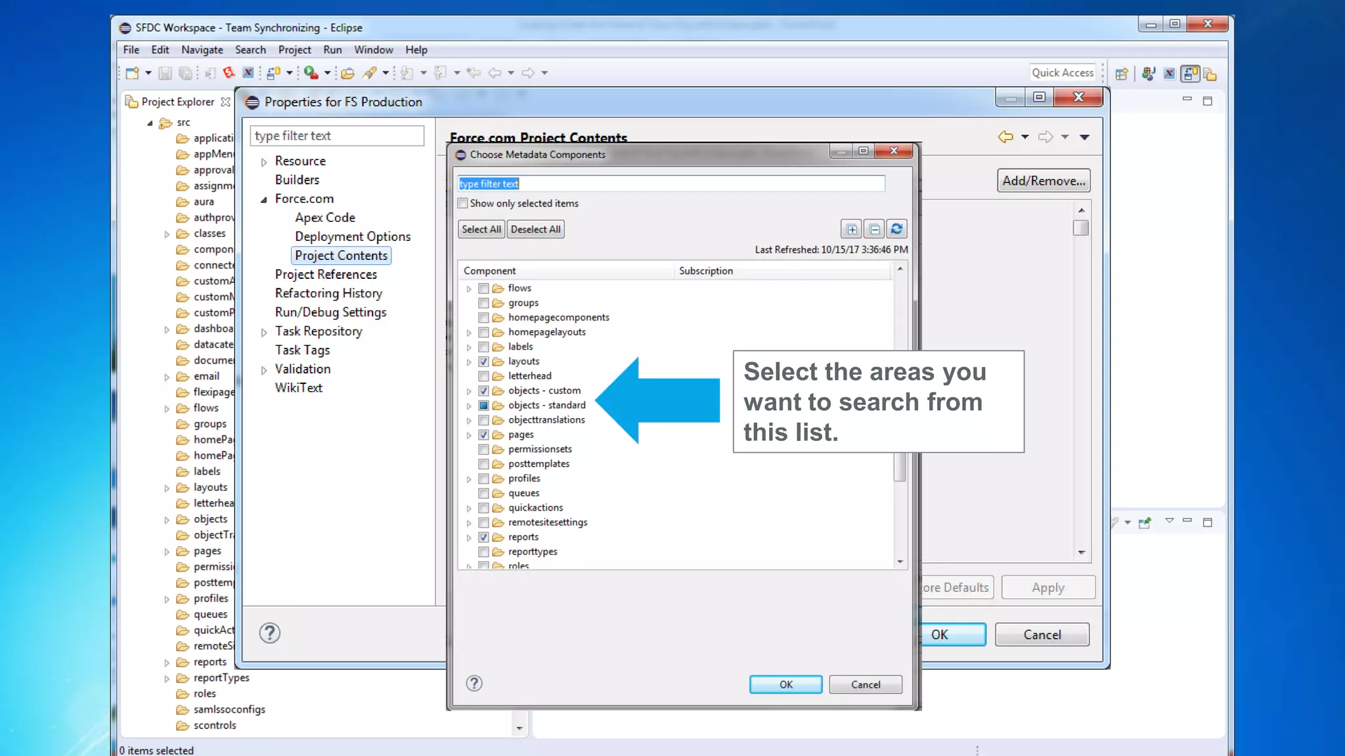The height and width of the screenshot is (756, 1345).
Task: Close the Project Explorer view tab
Action: [x=225, y=102]
